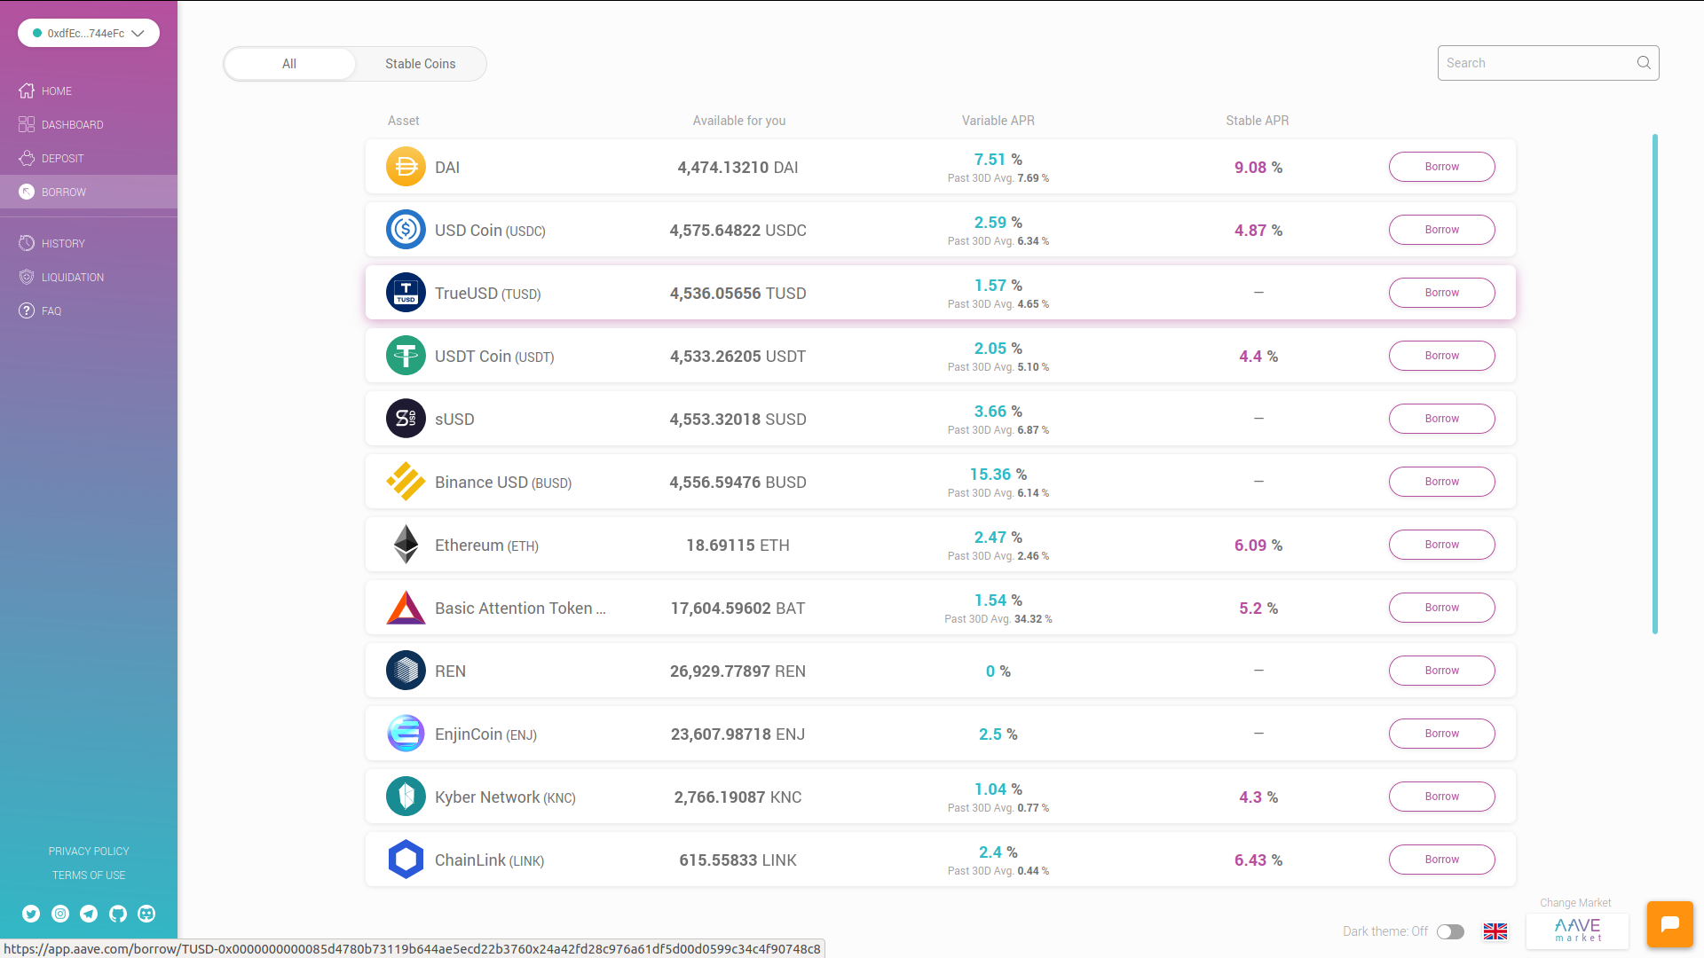Click Borrow button for EnjinCoin
The image size is (1704, 958).
1441,734
